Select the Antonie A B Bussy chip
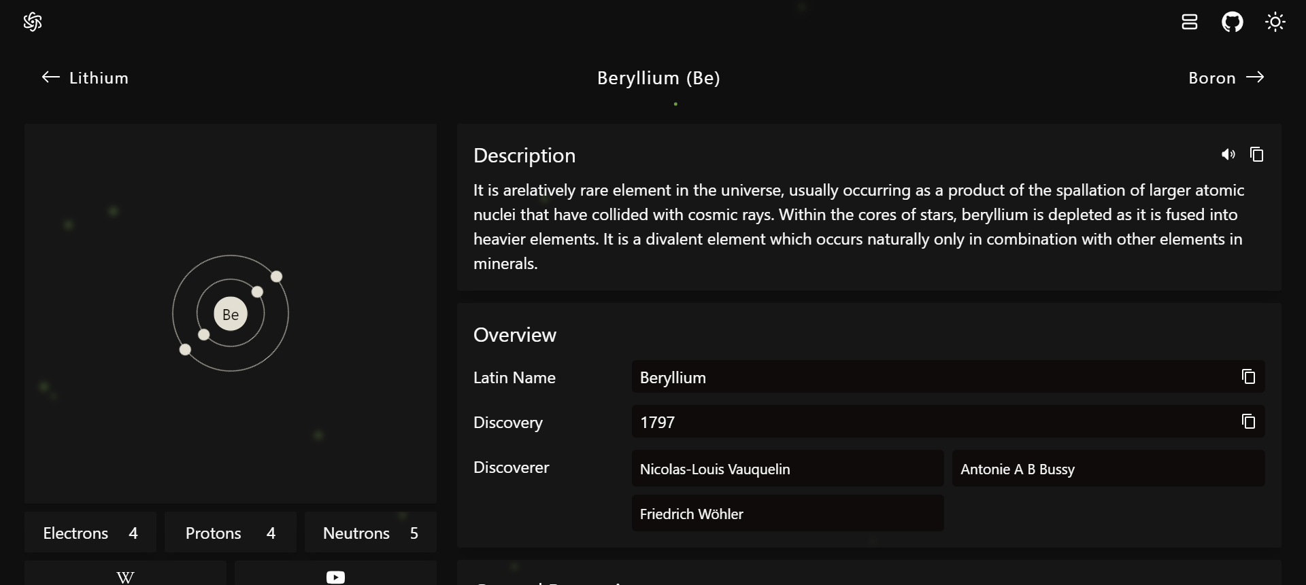This screenshot has width=1306, height=585. (x=1107, y=469)
